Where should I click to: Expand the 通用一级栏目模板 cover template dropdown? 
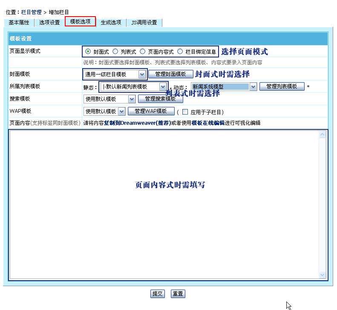tap(142, 75)
